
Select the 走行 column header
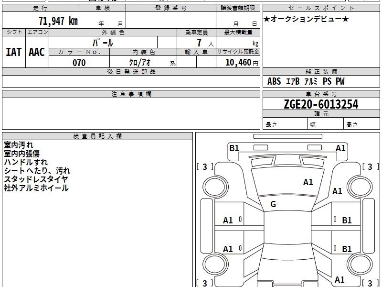click(x=41, y=8)
